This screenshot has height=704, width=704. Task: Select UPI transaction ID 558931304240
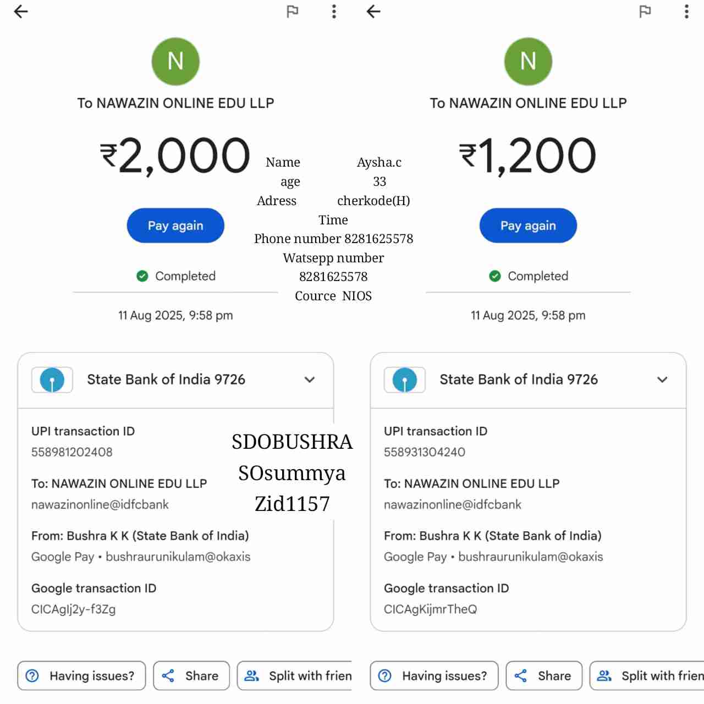(x=425, y=452)
